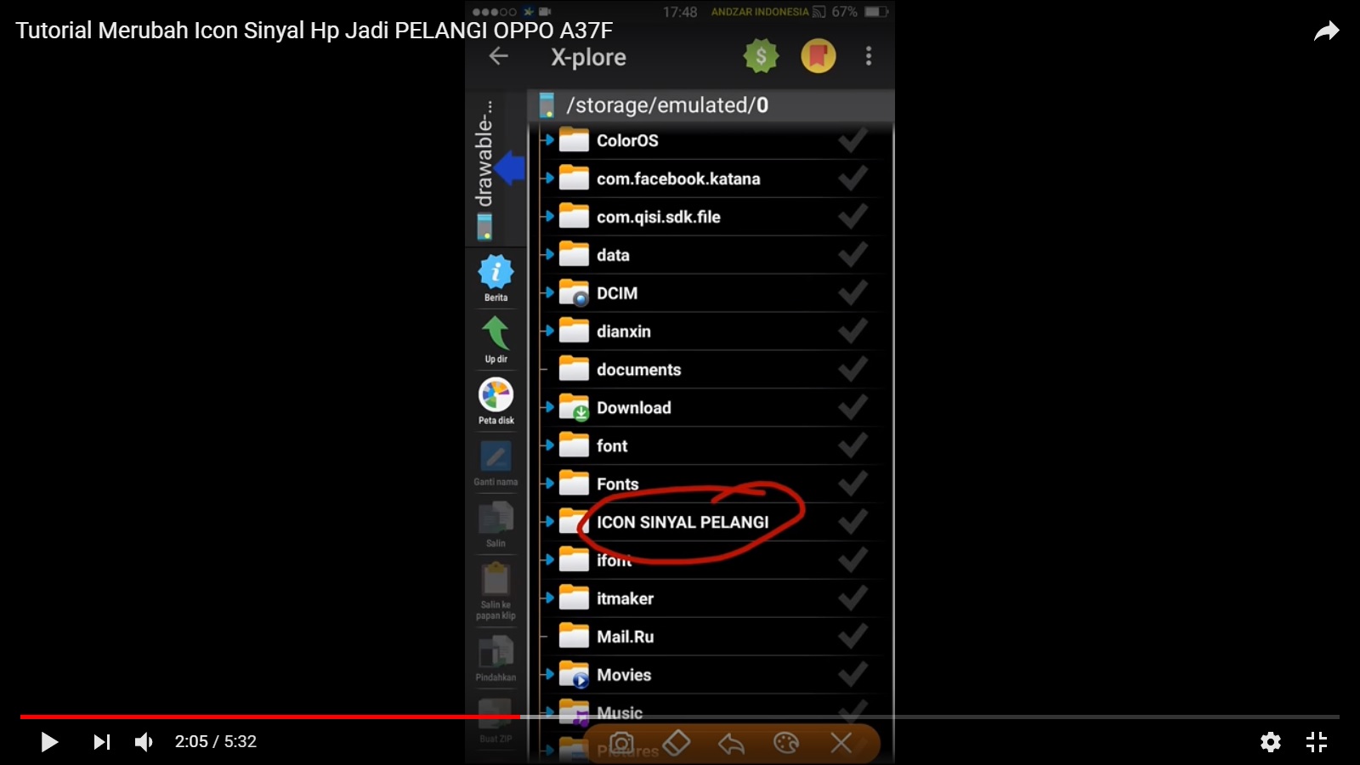Click the back arrow in X-plore header
Screen dimensions: 1360x765
coord(497,56)
